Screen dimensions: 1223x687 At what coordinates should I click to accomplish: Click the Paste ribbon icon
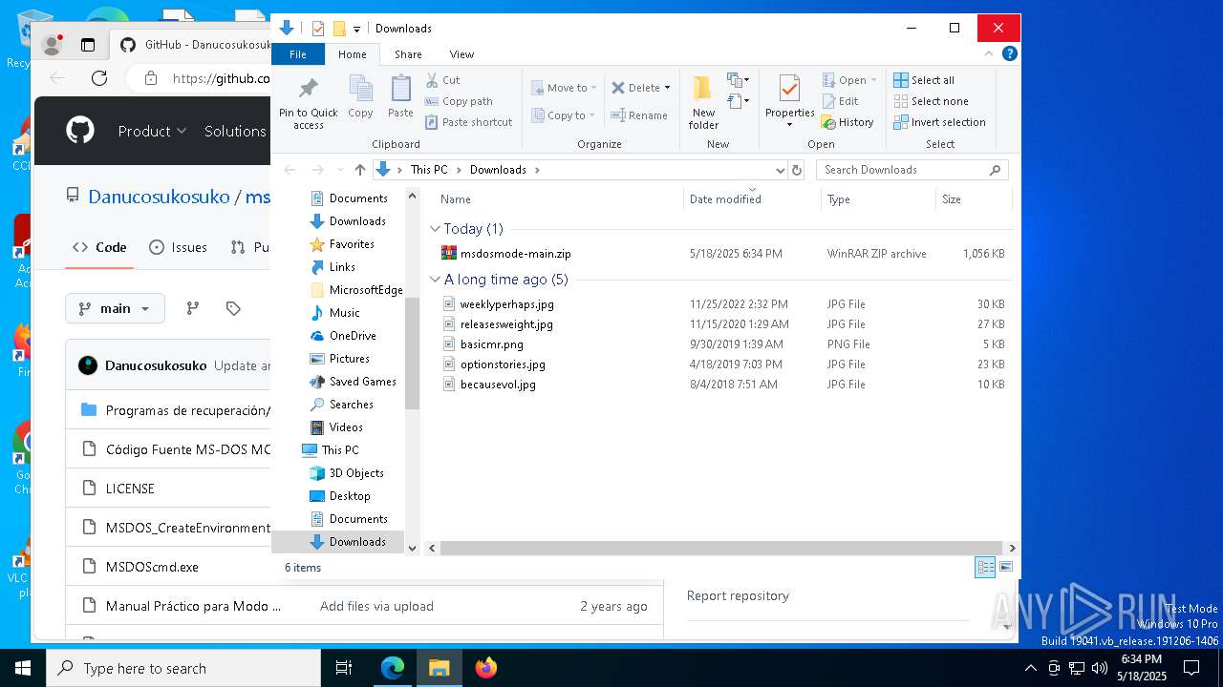pyautogui.click(x=400, y=96)
